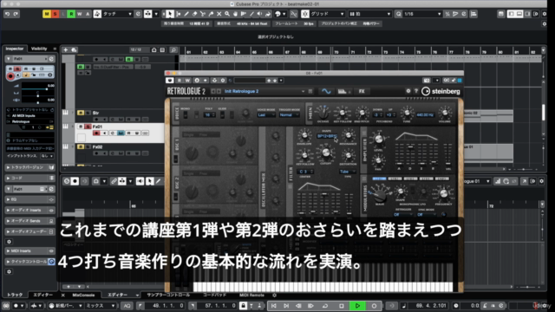Open the サンプラーコントロール tab
The width and height of the screenshot is (555, 312).
coord(168,295)
